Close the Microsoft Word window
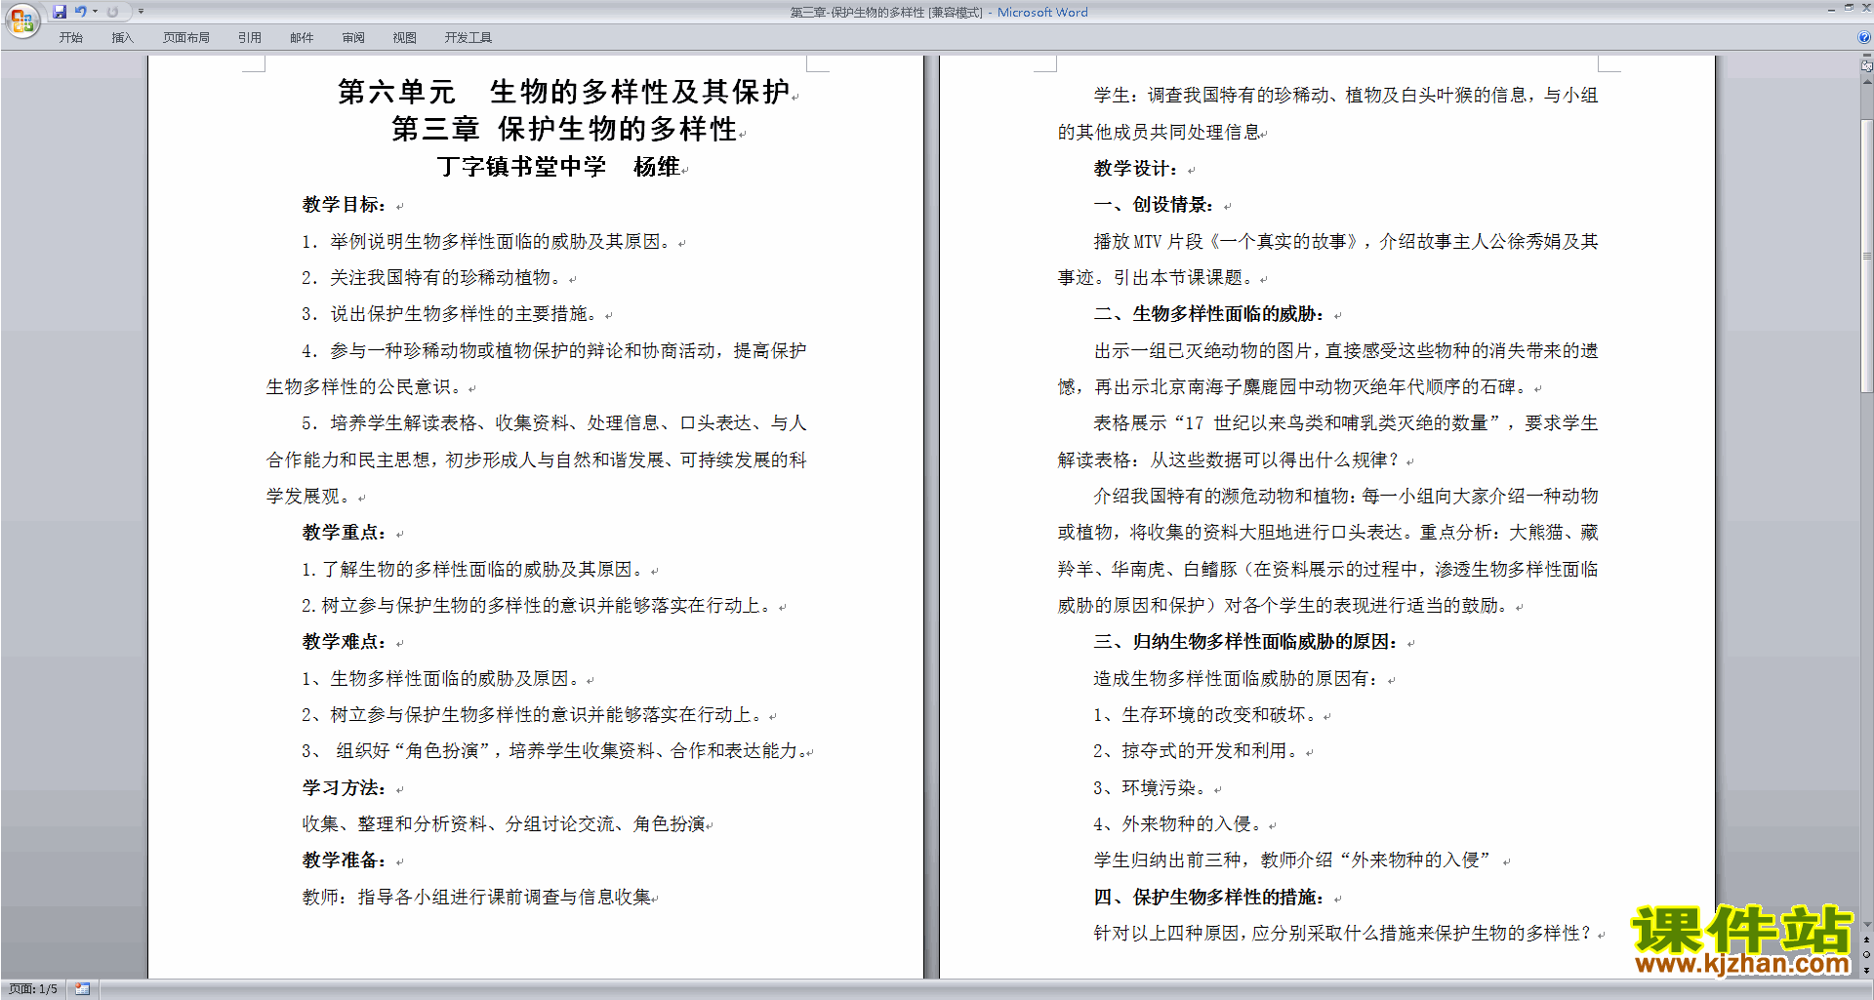 [x=1865, y=8]
